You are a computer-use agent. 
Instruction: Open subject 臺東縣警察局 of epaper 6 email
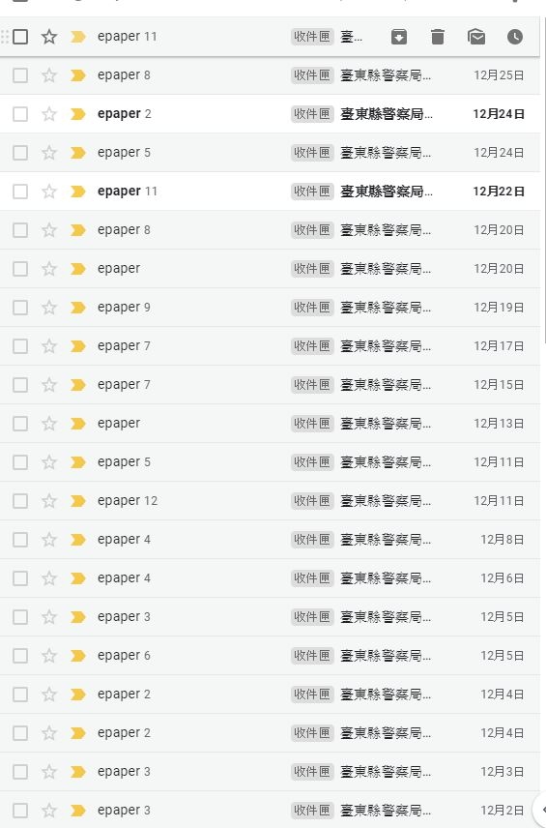[x=386, y=655]
